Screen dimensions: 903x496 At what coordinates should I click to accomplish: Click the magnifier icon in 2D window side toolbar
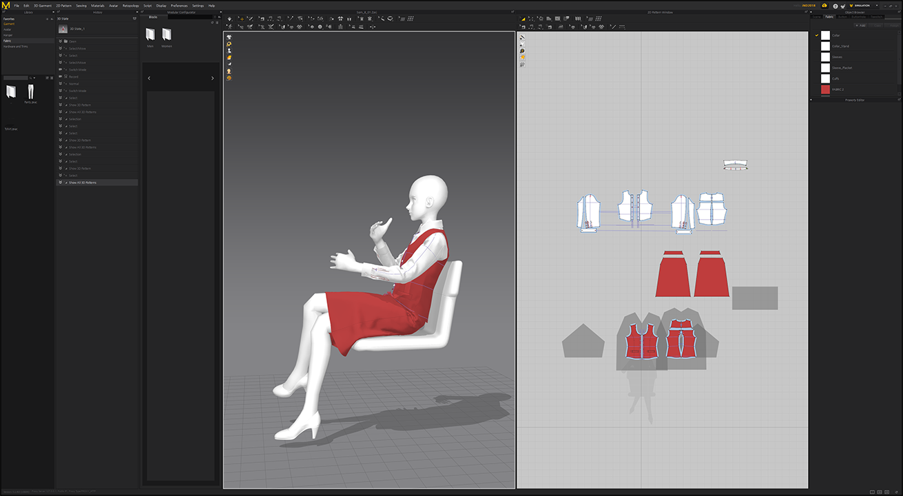[x=522, y=51]
